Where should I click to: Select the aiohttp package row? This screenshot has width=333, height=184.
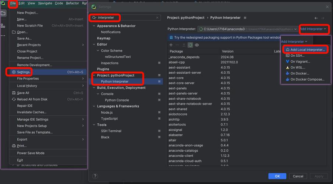click(247, 119)
